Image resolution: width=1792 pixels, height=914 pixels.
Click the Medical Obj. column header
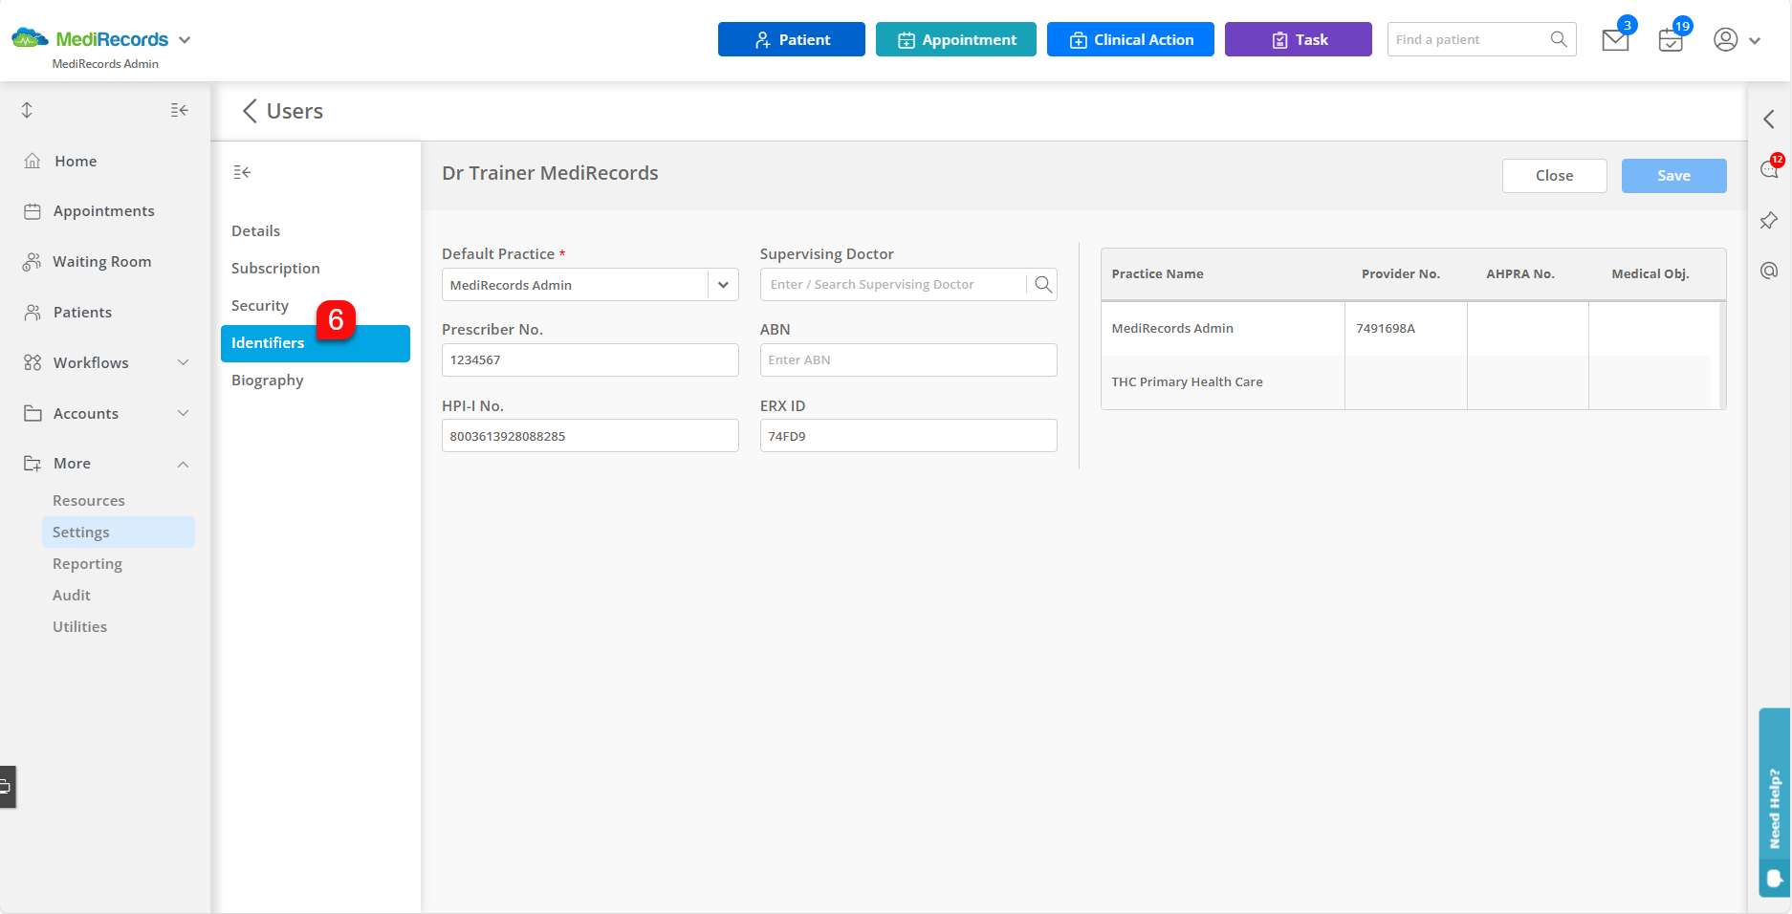pos(1650,274)
